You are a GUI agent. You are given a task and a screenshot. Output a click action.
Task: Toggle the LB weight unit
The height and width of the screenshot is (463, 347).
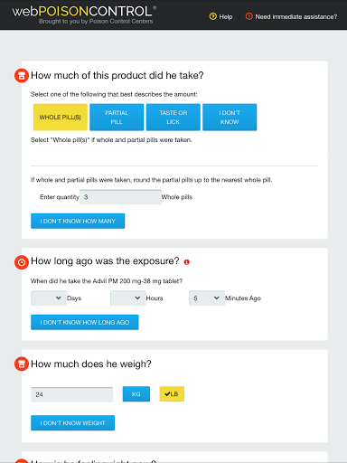click(x=172, y=394)
